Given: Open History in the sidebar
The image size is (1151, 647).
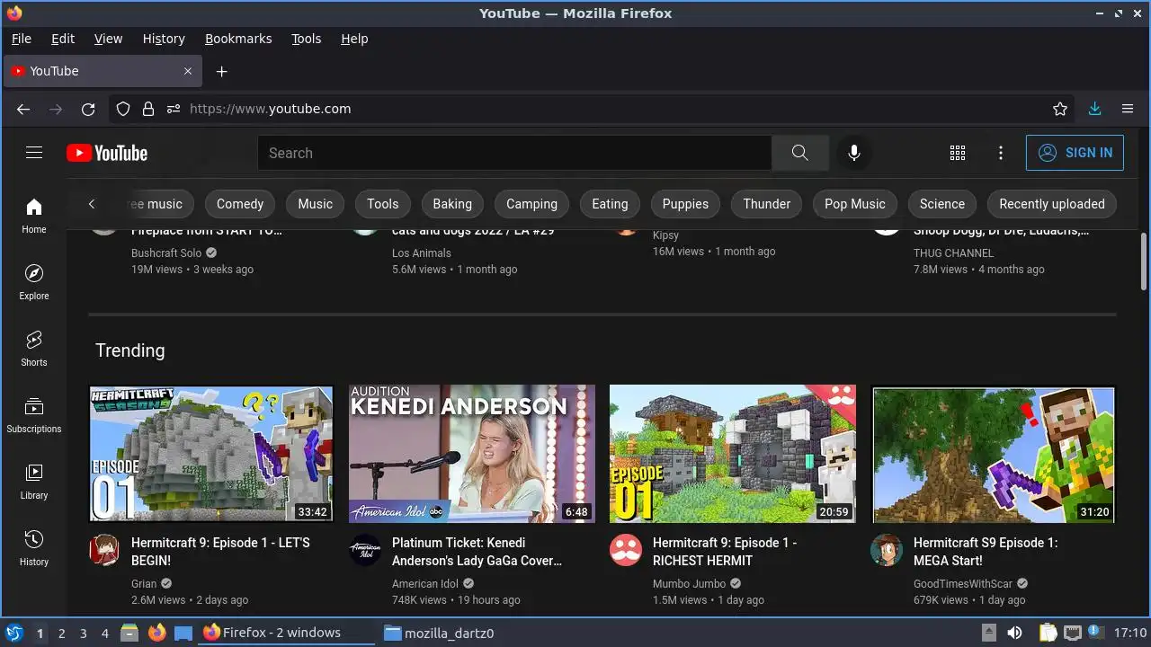Looking at the screenshot, I should [x=34, y=548].
